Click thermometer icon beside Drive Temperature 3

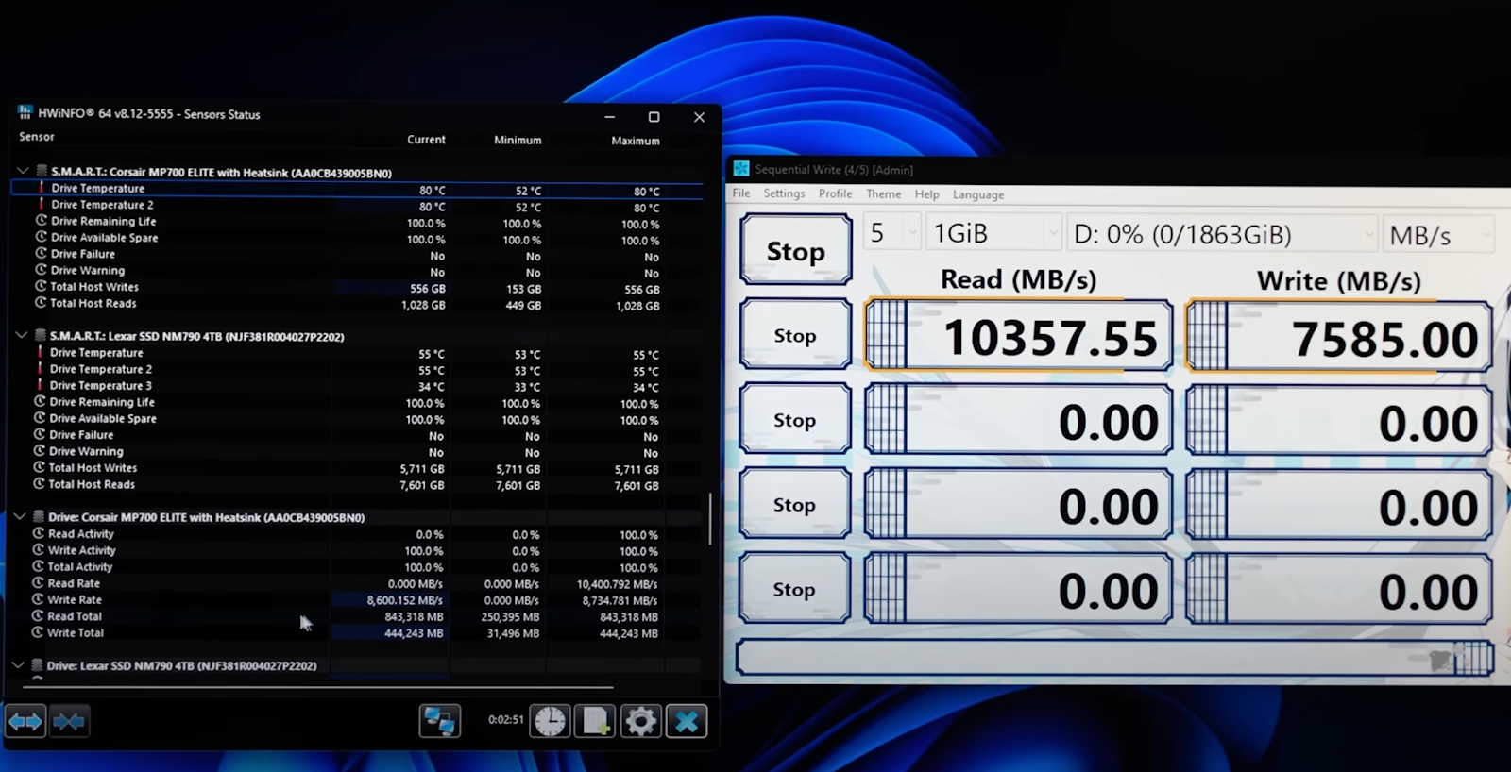coord(40,385)
